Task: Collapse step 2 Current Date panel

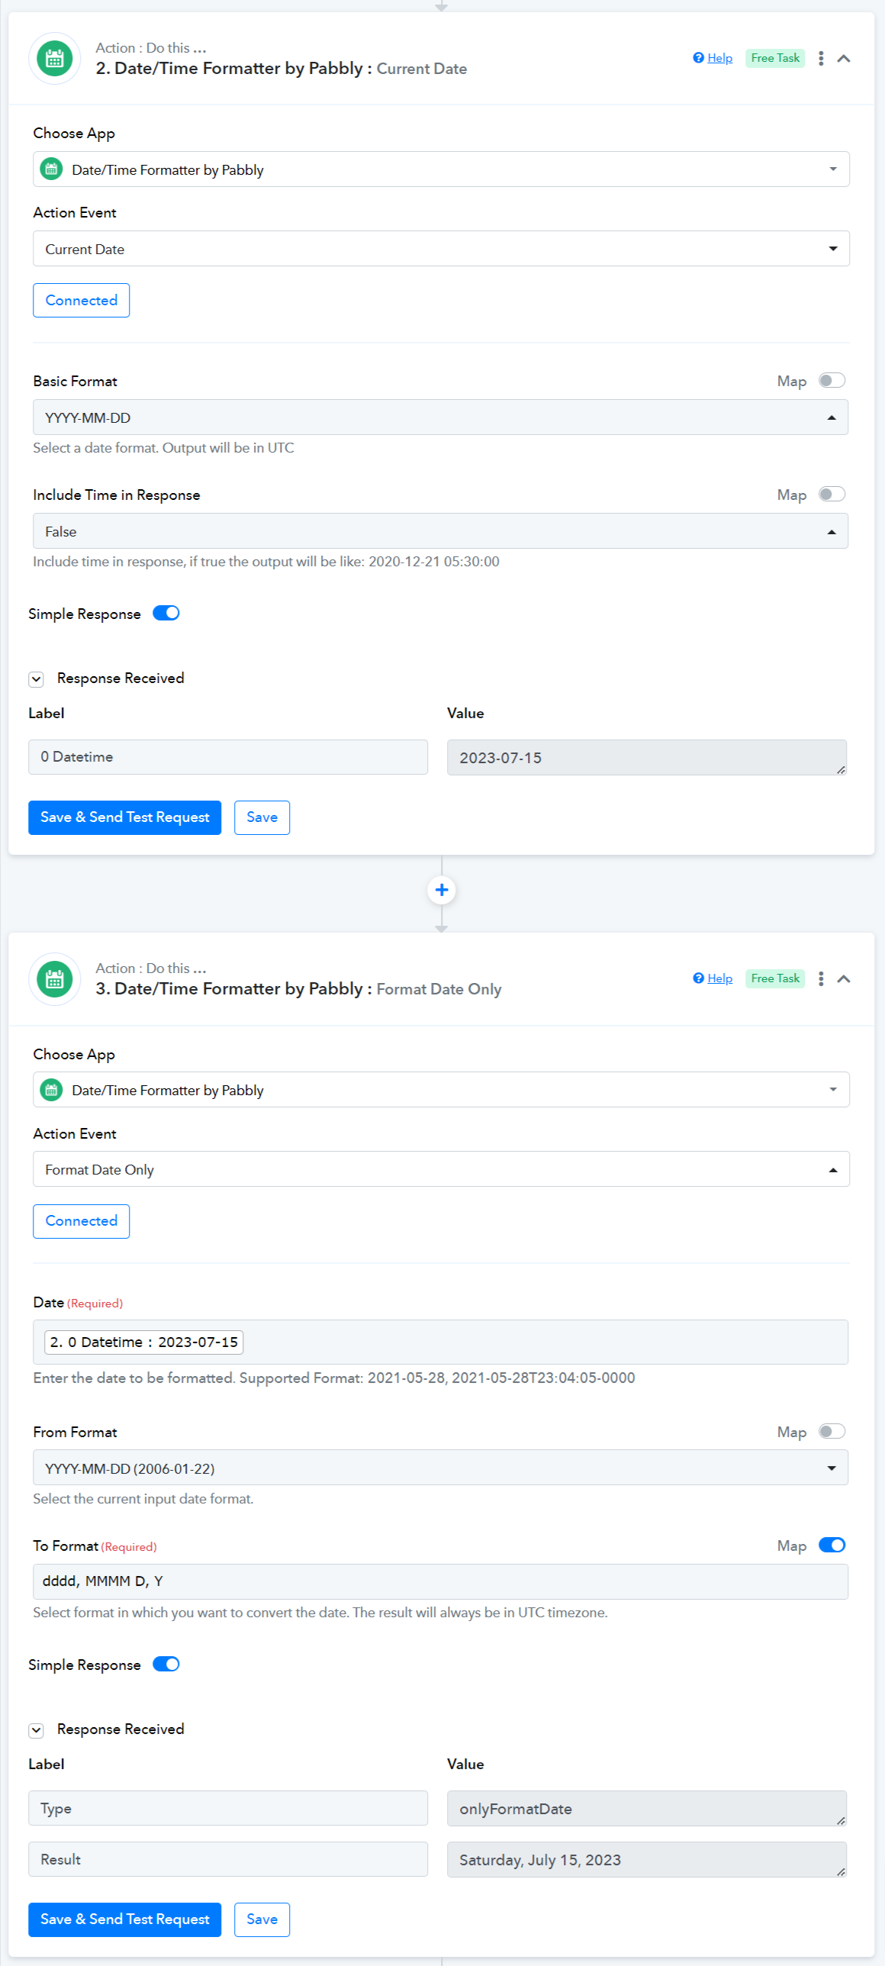Action: [844, 59]
